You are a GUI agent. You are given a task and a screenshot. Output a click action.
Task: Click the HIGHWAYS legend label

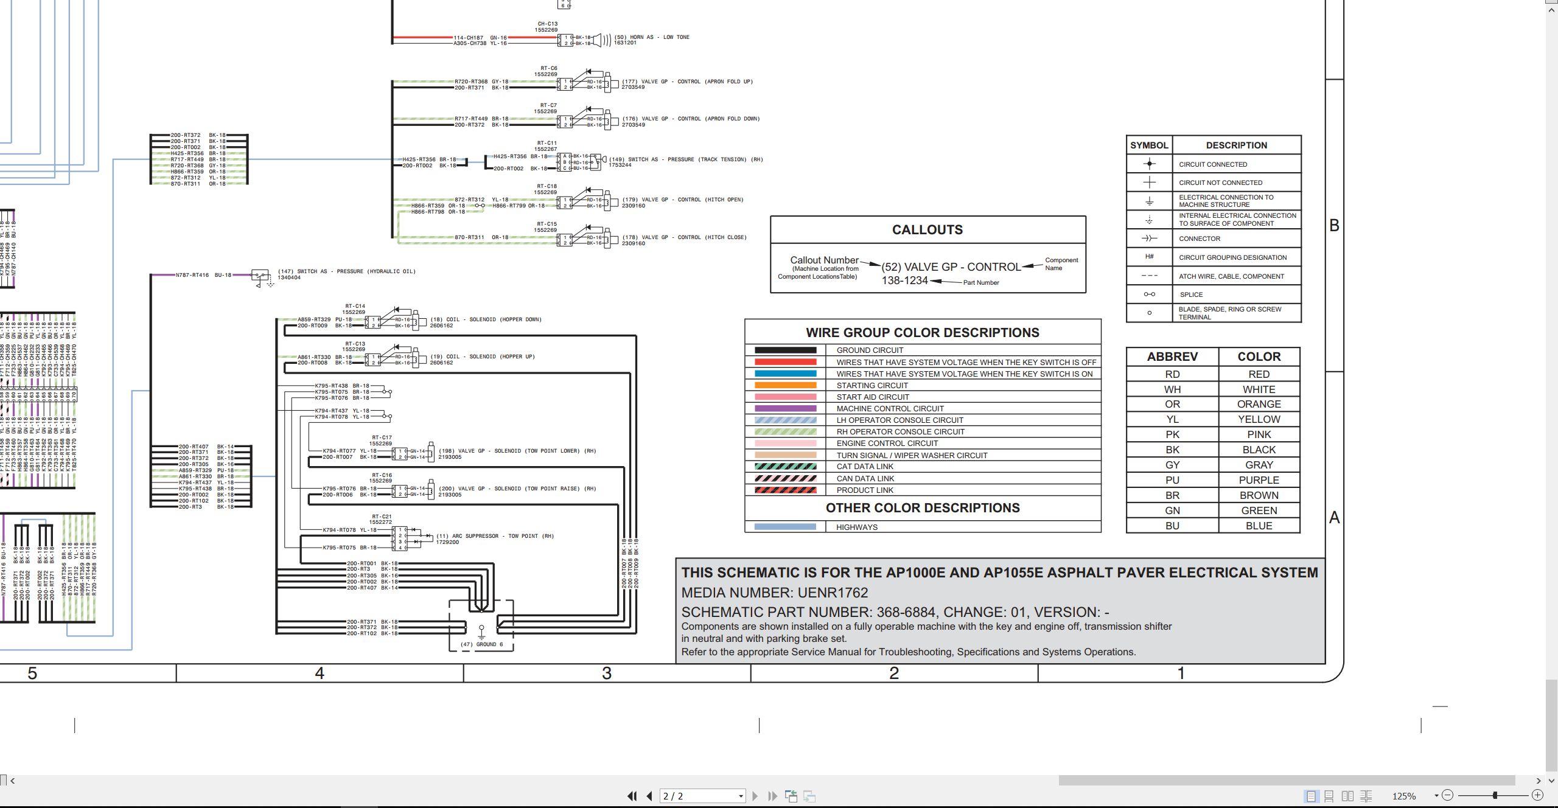point(857,528)
